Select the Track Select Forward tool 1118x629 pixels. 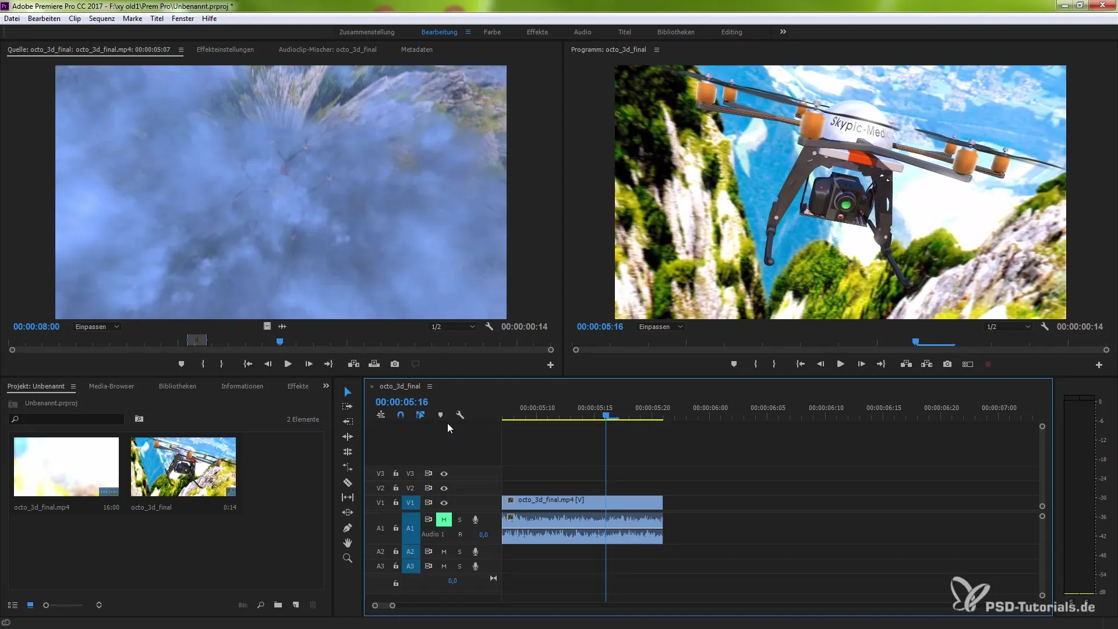[x=348, y=407]
